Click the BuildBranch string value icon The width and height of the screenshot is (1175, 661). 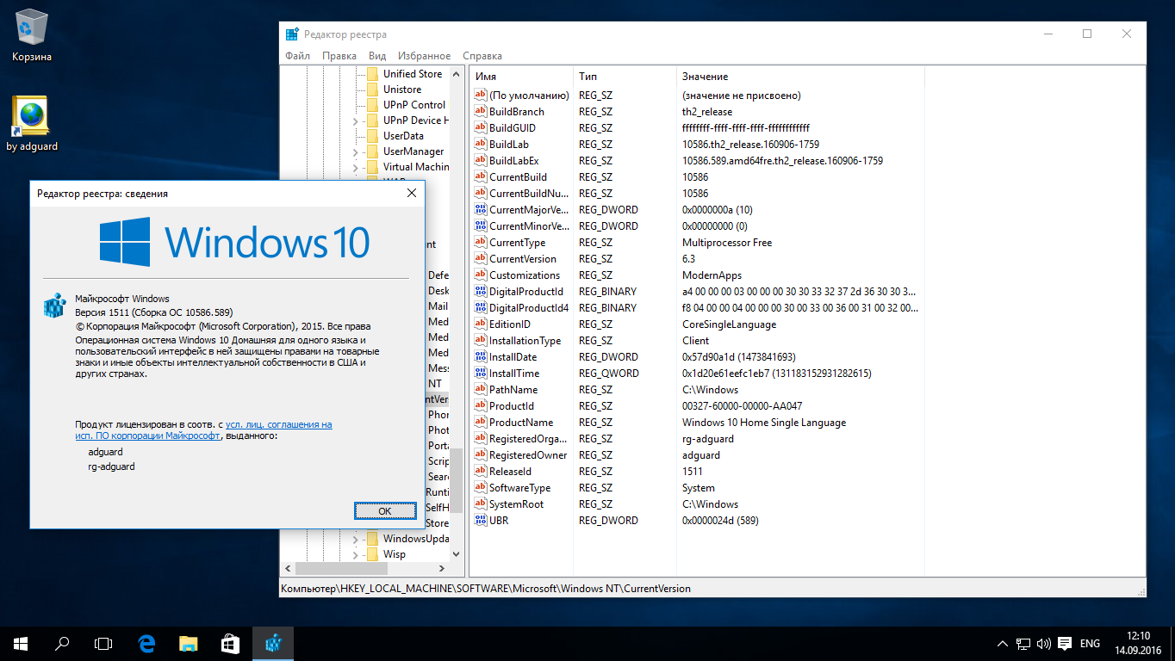click(481, 112)
